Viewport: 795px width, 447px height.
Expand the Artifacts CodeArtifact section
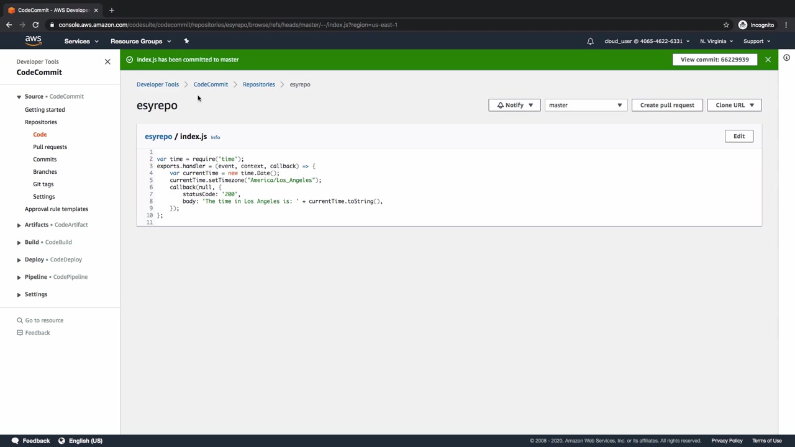click(19, 225)
